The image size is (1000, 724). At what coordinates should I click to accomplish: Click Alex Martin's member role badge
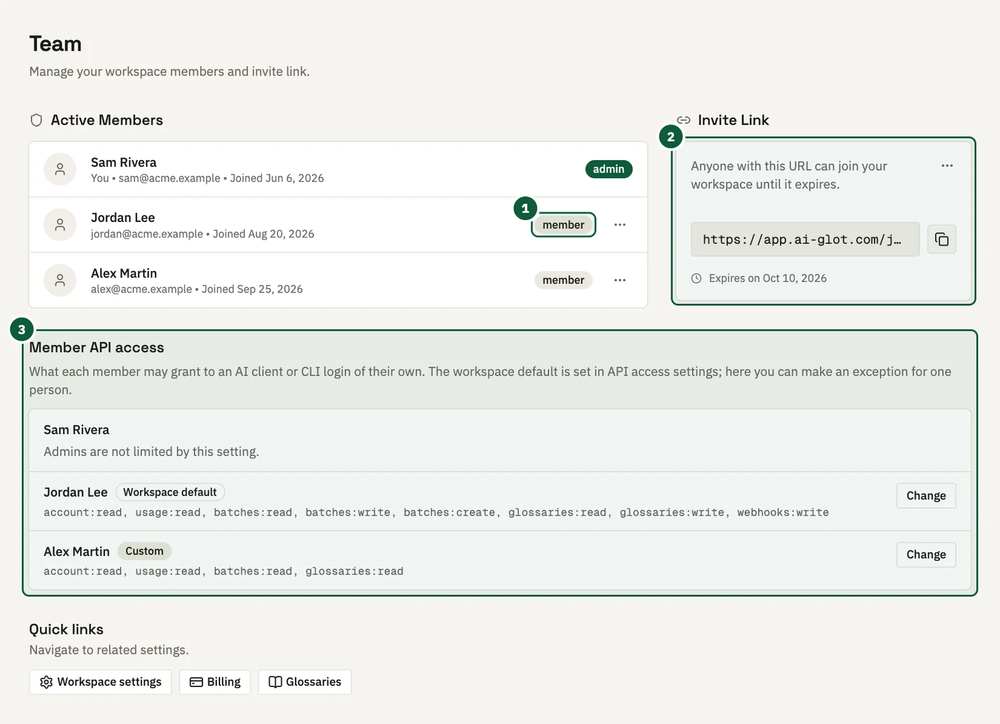tap(563, 280)
